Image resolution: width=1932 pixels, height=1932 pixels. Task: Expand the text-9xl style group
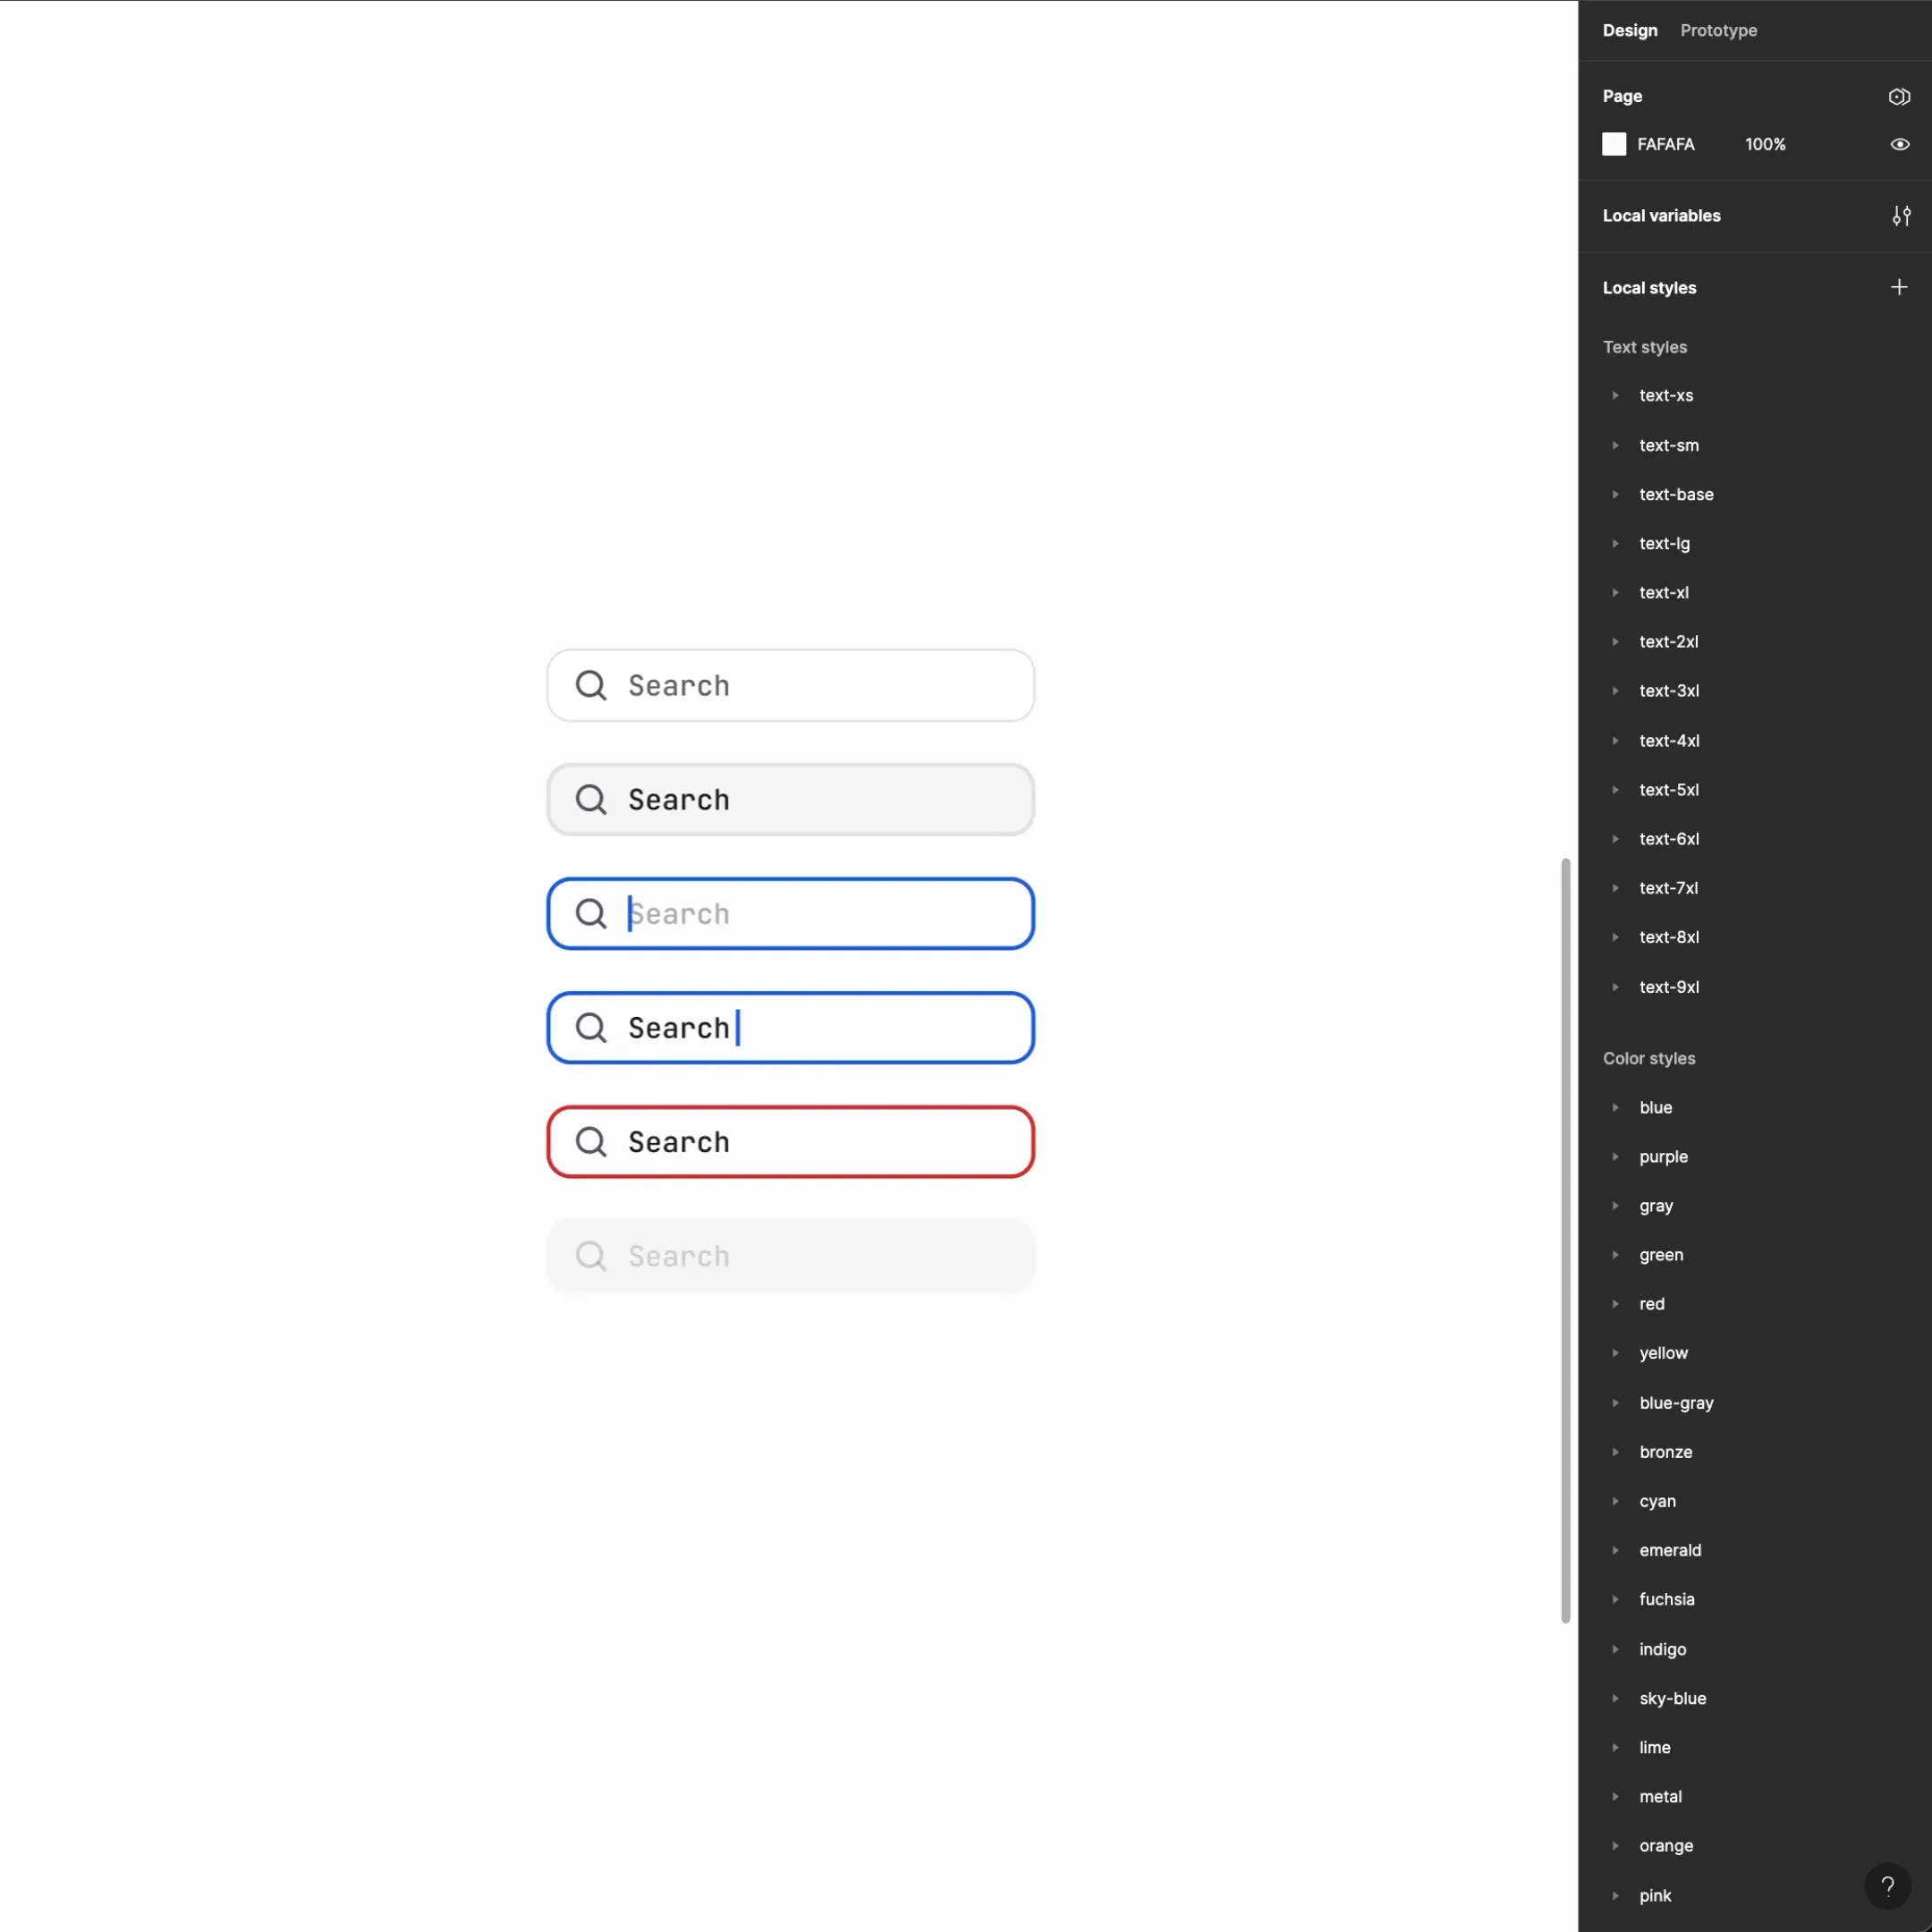tap(1615, 986)
